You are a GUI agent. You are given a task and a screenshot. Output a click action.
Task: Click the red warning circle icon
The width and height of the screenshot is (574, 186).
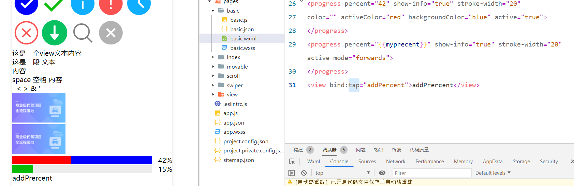click(111, 5)
